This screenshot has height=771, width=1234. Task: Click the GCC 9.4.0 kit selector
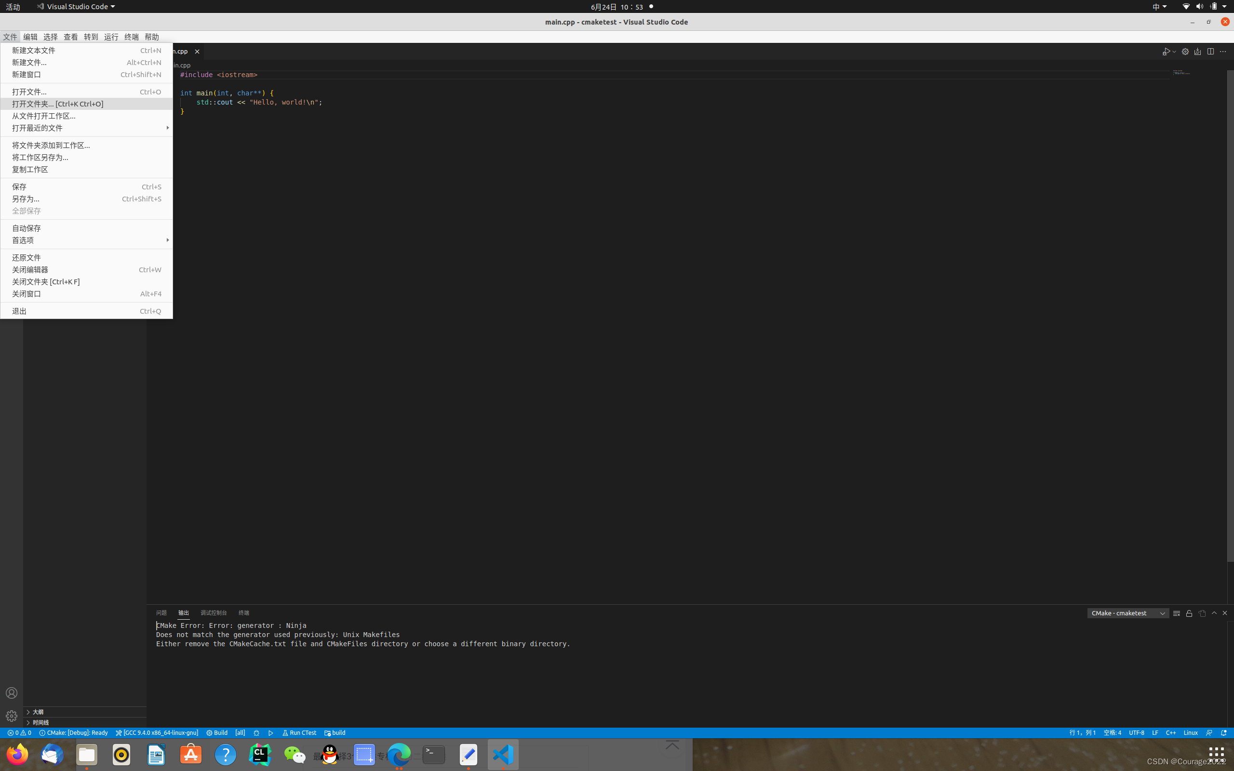click(157, 733)
